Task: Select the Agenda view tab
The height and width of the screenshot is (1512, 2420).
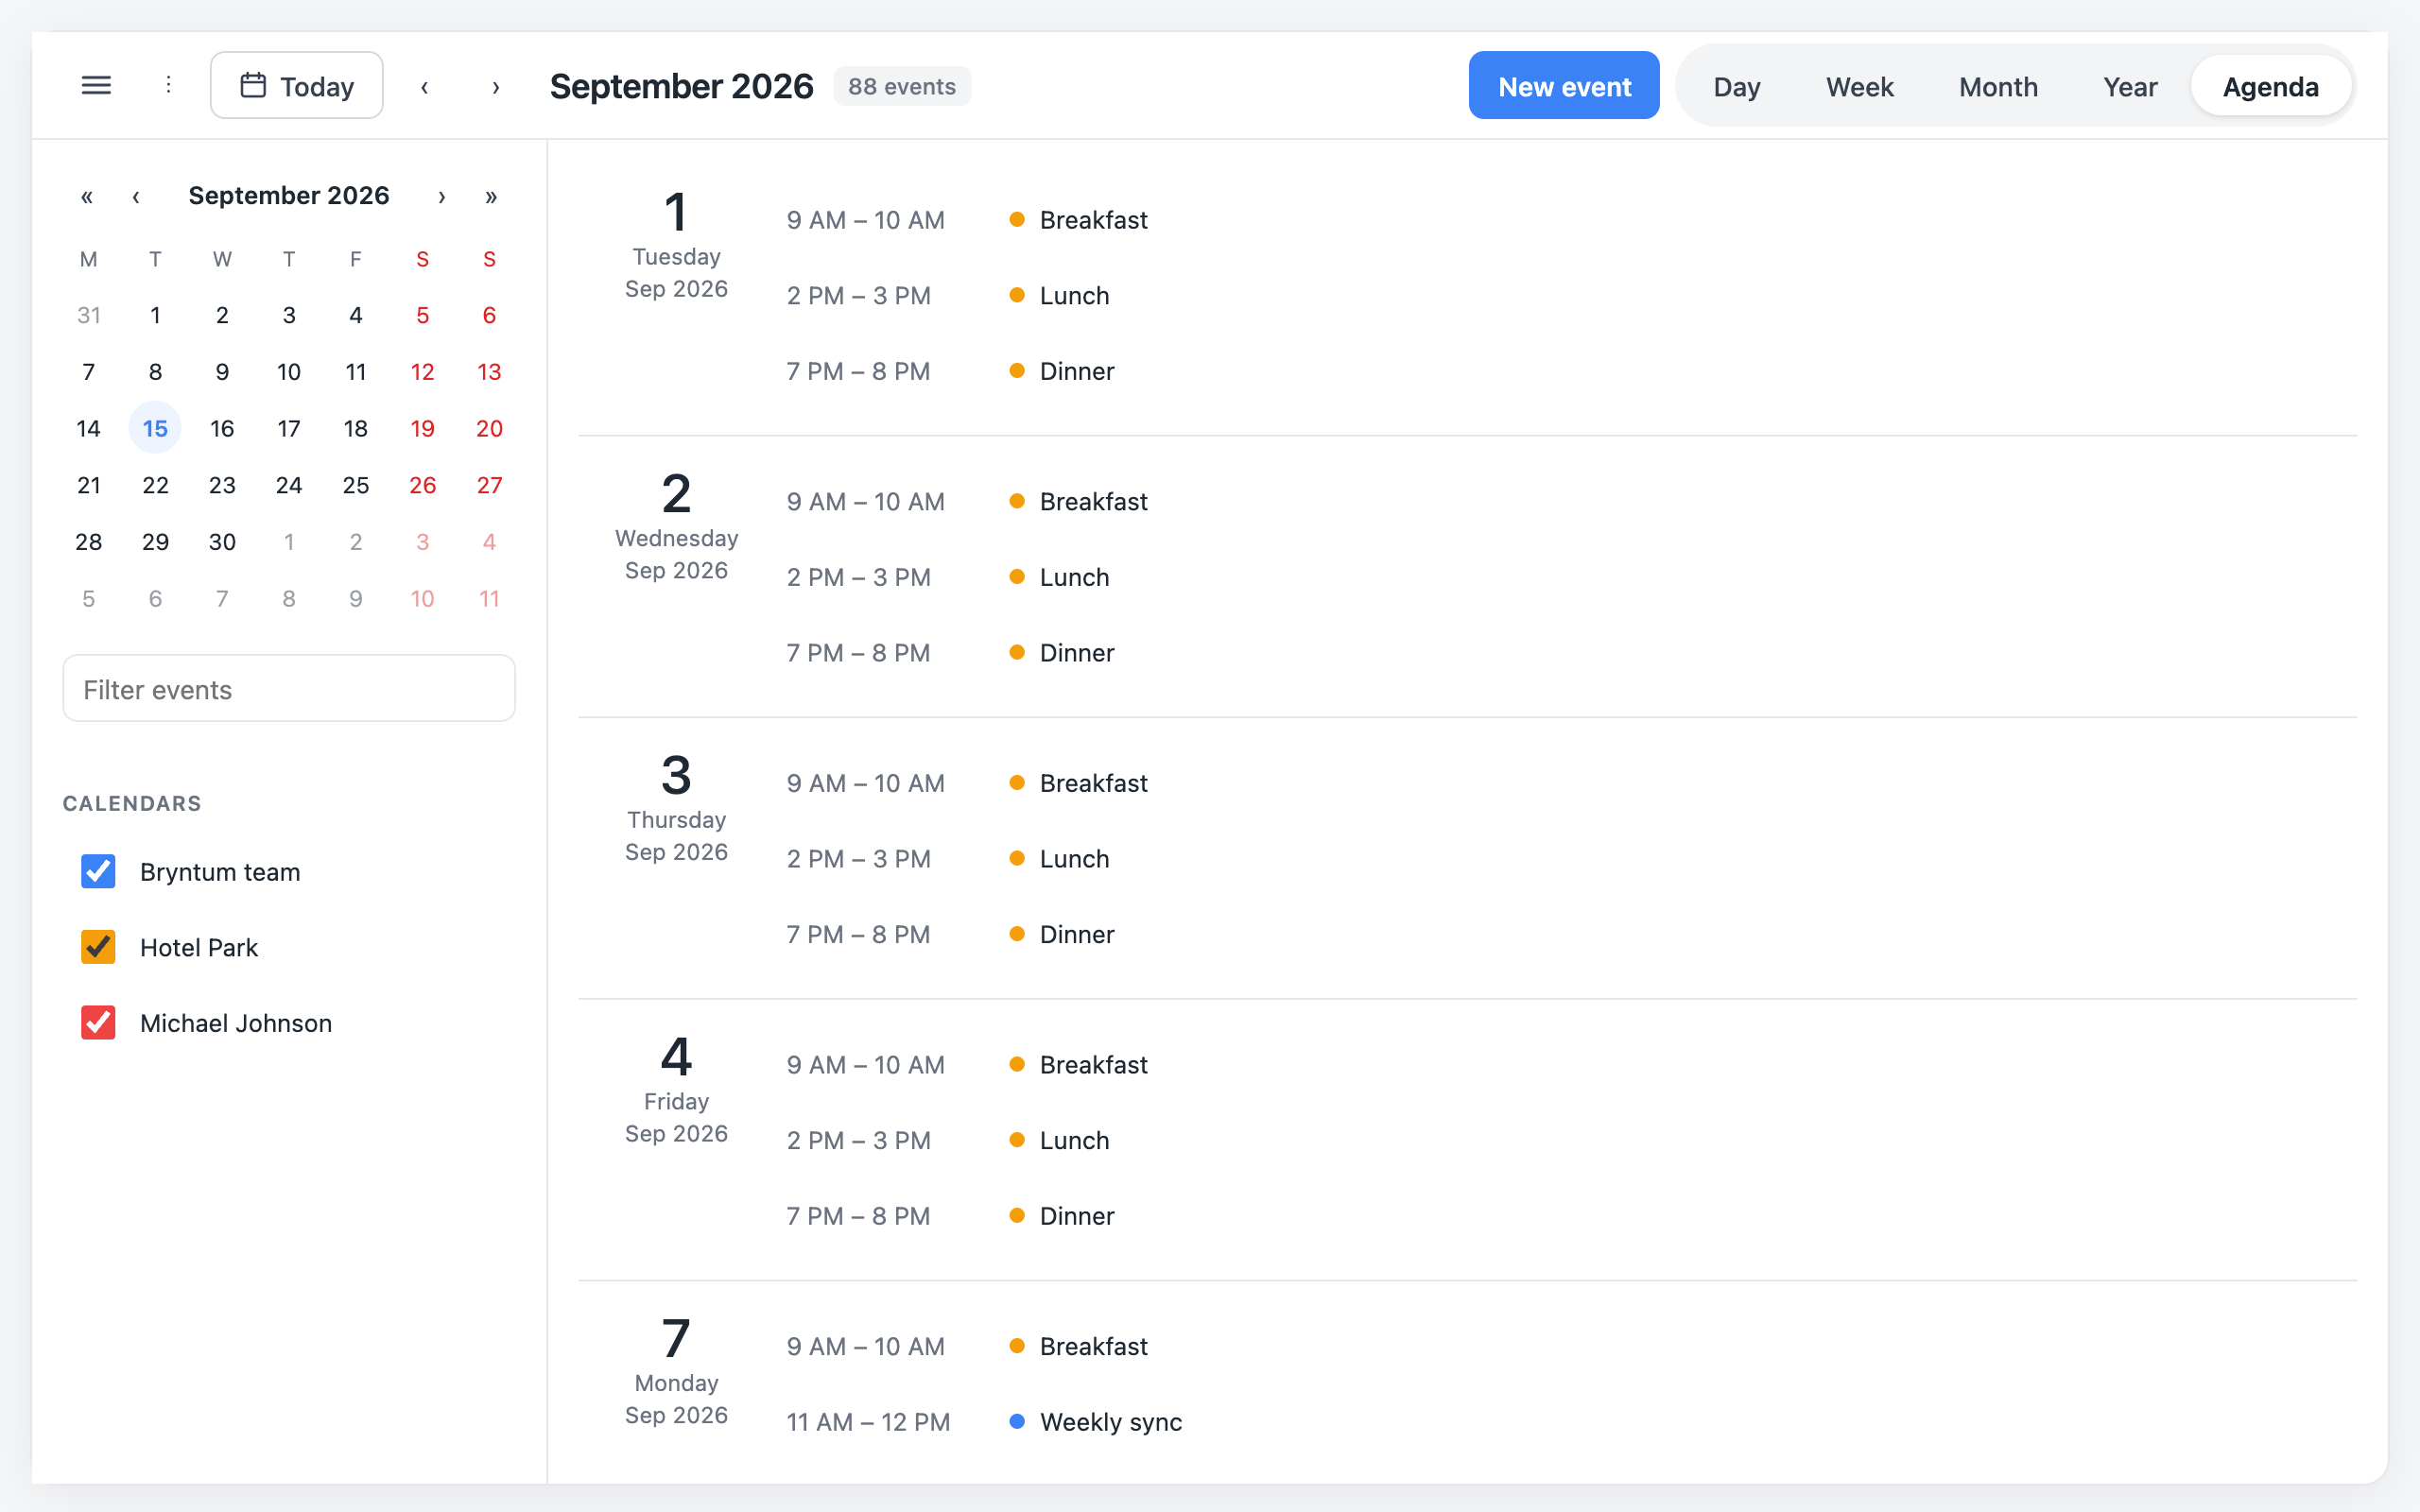Action: (2270, 87)
